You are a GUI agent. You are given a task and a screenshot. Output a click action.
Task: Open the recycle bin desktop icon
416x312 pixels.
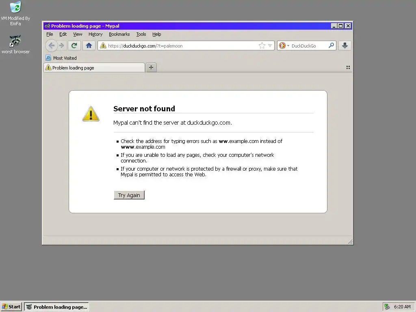point(15,13)
